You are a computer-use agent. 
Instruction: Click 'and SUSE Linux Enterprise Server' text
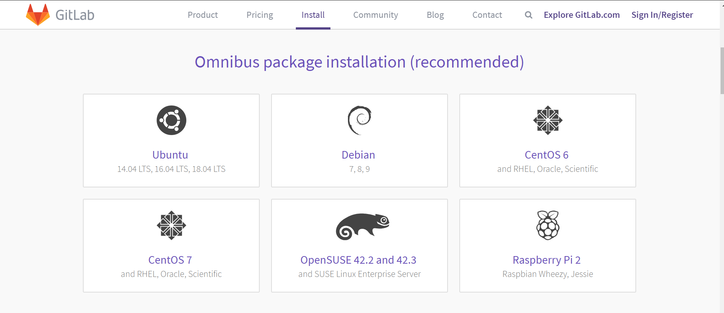point(360,274)
